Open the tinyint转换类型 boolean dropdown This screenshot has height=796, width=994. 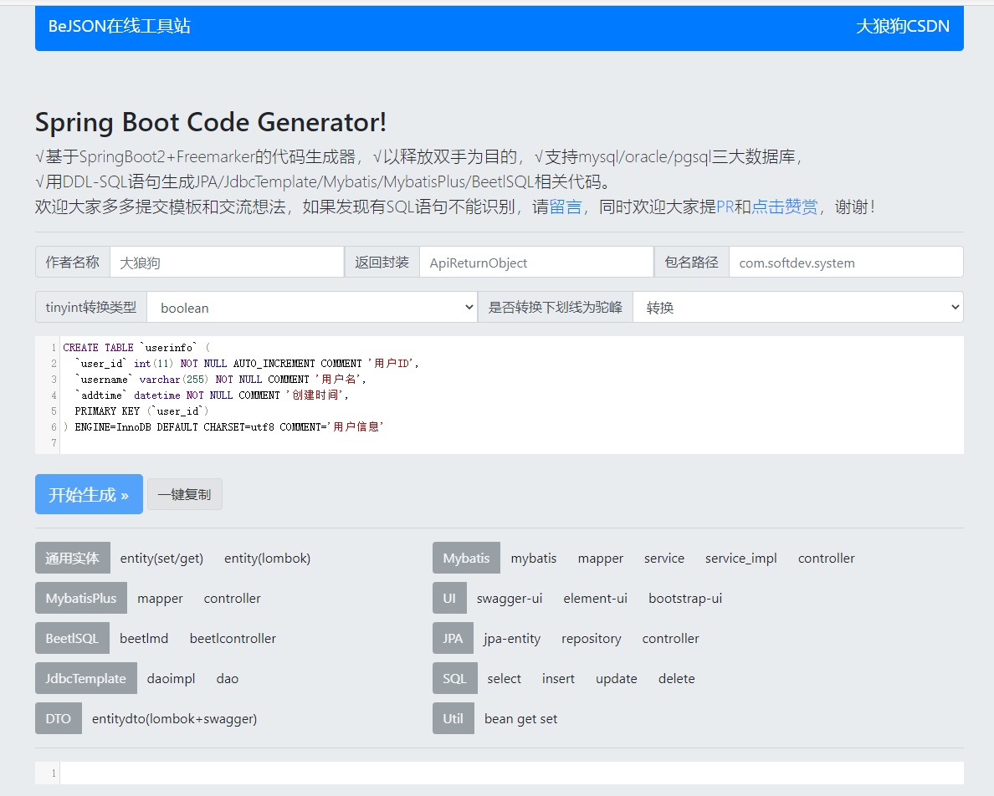tap(311, 308)
